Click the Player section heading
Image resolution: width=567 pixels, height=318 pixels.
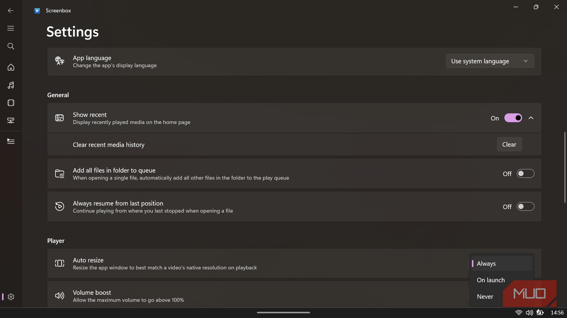point(56,241)
